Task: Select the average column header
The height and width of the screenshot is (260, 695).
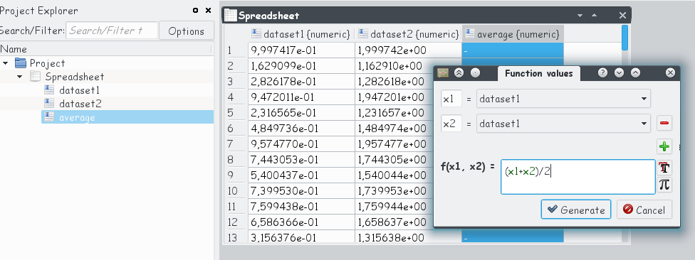Action: tap(513, 34)
